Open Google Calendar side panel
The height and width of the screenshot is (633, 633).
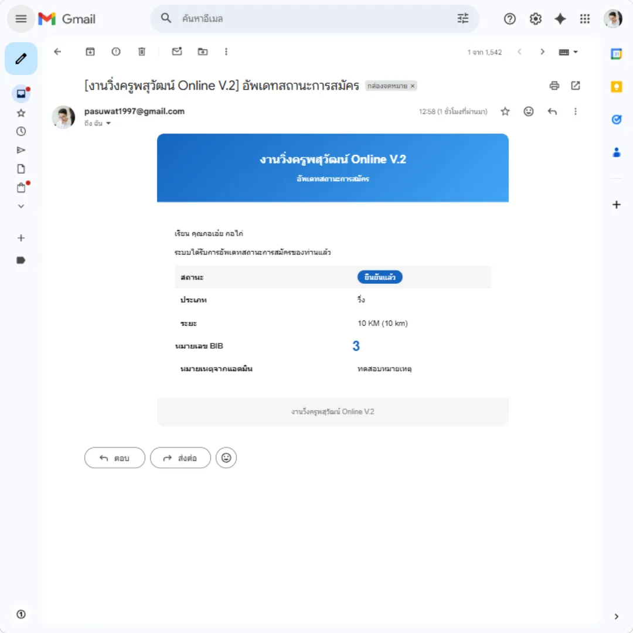point(617,54)
